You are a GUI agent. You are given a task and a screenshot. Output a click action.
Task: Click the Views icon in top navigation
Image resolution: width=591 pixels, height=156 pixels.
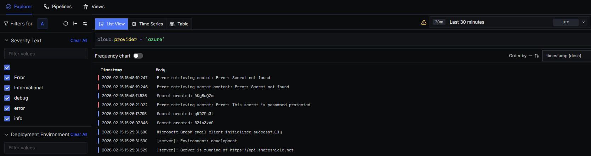[86, 7]
